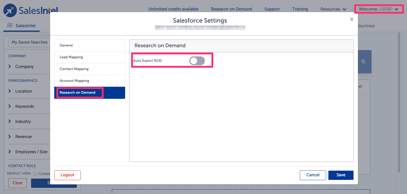Toggle the Auto Export ROD switch
407x194 pixels.
pos(197,61)
